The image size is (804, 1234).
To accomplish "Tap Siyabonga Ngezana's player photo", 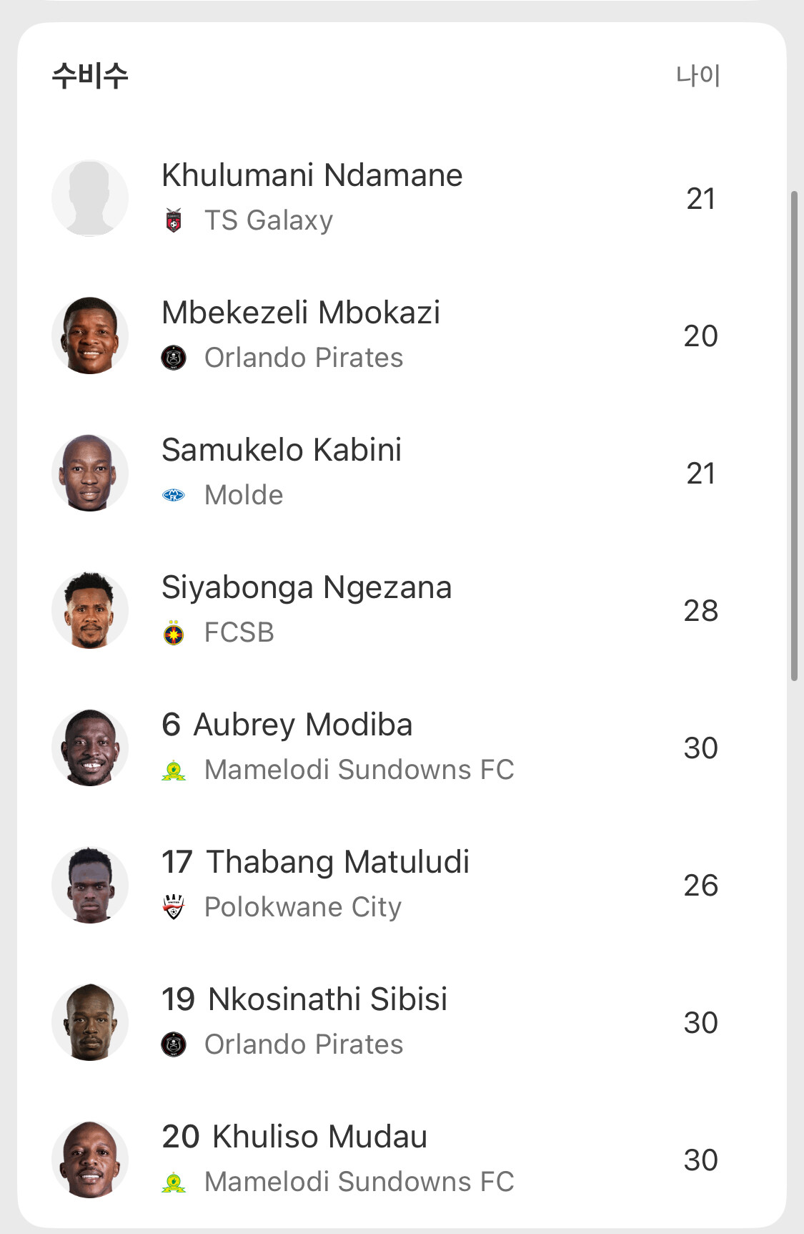I will (90, 610).
